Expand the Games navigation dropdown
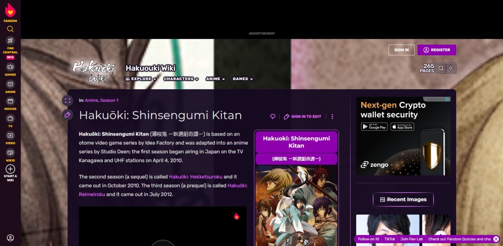 [242, 79]
